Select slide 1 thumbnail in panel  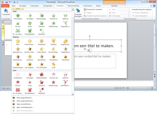point(8,32)
